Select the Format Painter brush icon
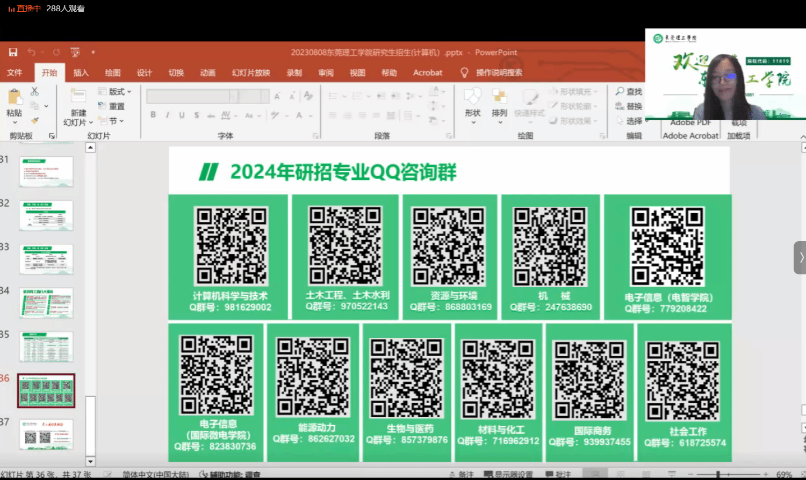This screenshot has width=806, height=480. pyautogui.click(x=34, y=120)
